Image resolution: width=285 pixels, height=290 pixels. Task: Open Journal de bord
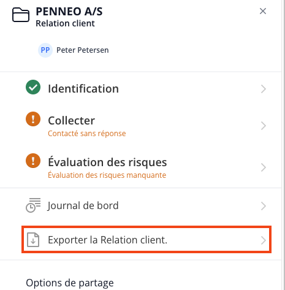pyautogui.click(x=146, y=205)
